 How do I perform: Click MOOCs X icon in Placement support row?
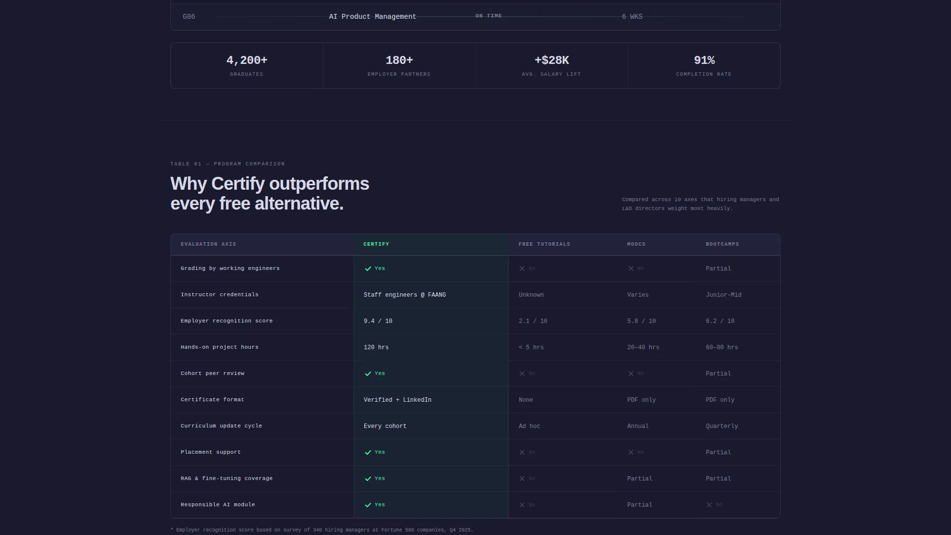tap(631, 452)
